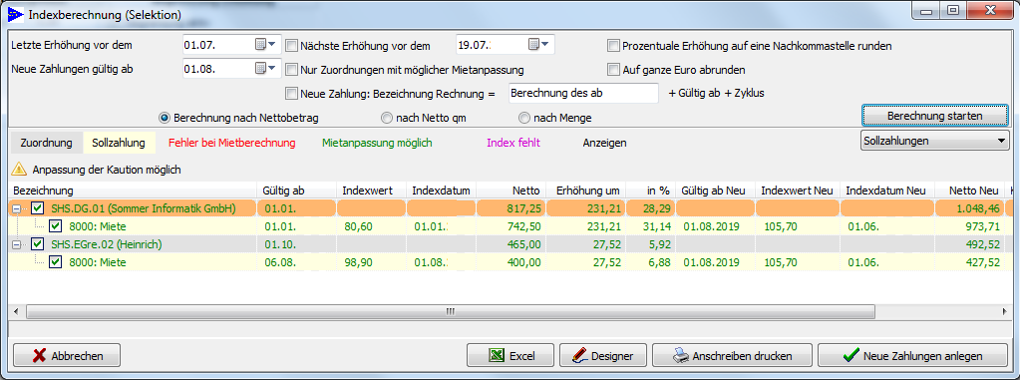Uncheck SHS.DG.01 Sommer Informatik row checkbox
Screen dimensions: 1020x380
pos(38,208)
